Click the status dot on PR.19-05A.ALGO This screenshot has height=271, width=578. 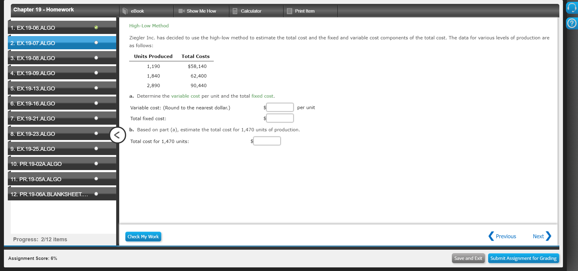pos(96,178)
